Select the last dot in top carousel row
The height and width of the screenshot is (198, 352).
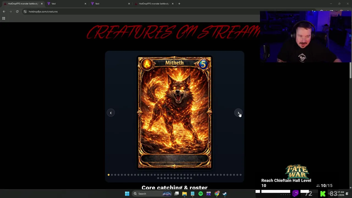tap(241, 175)
